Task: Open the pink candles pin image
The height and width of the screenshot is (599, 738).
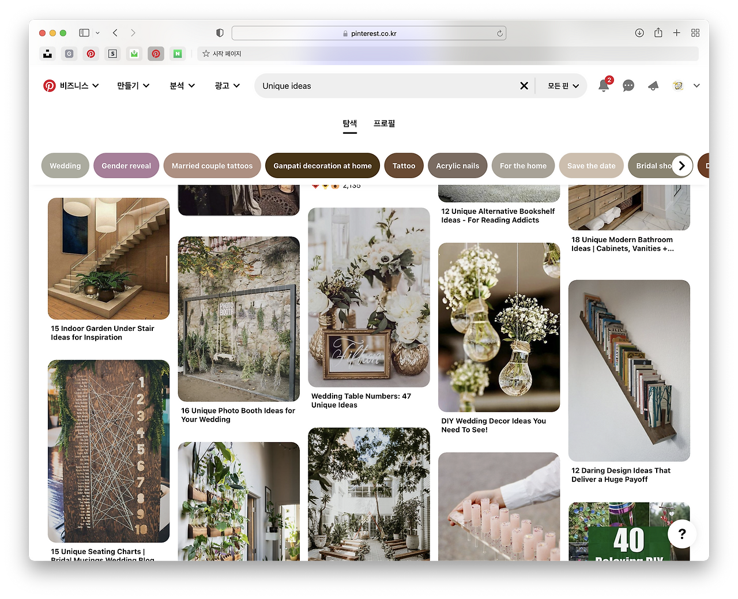Action: click(x=499, y=507)
